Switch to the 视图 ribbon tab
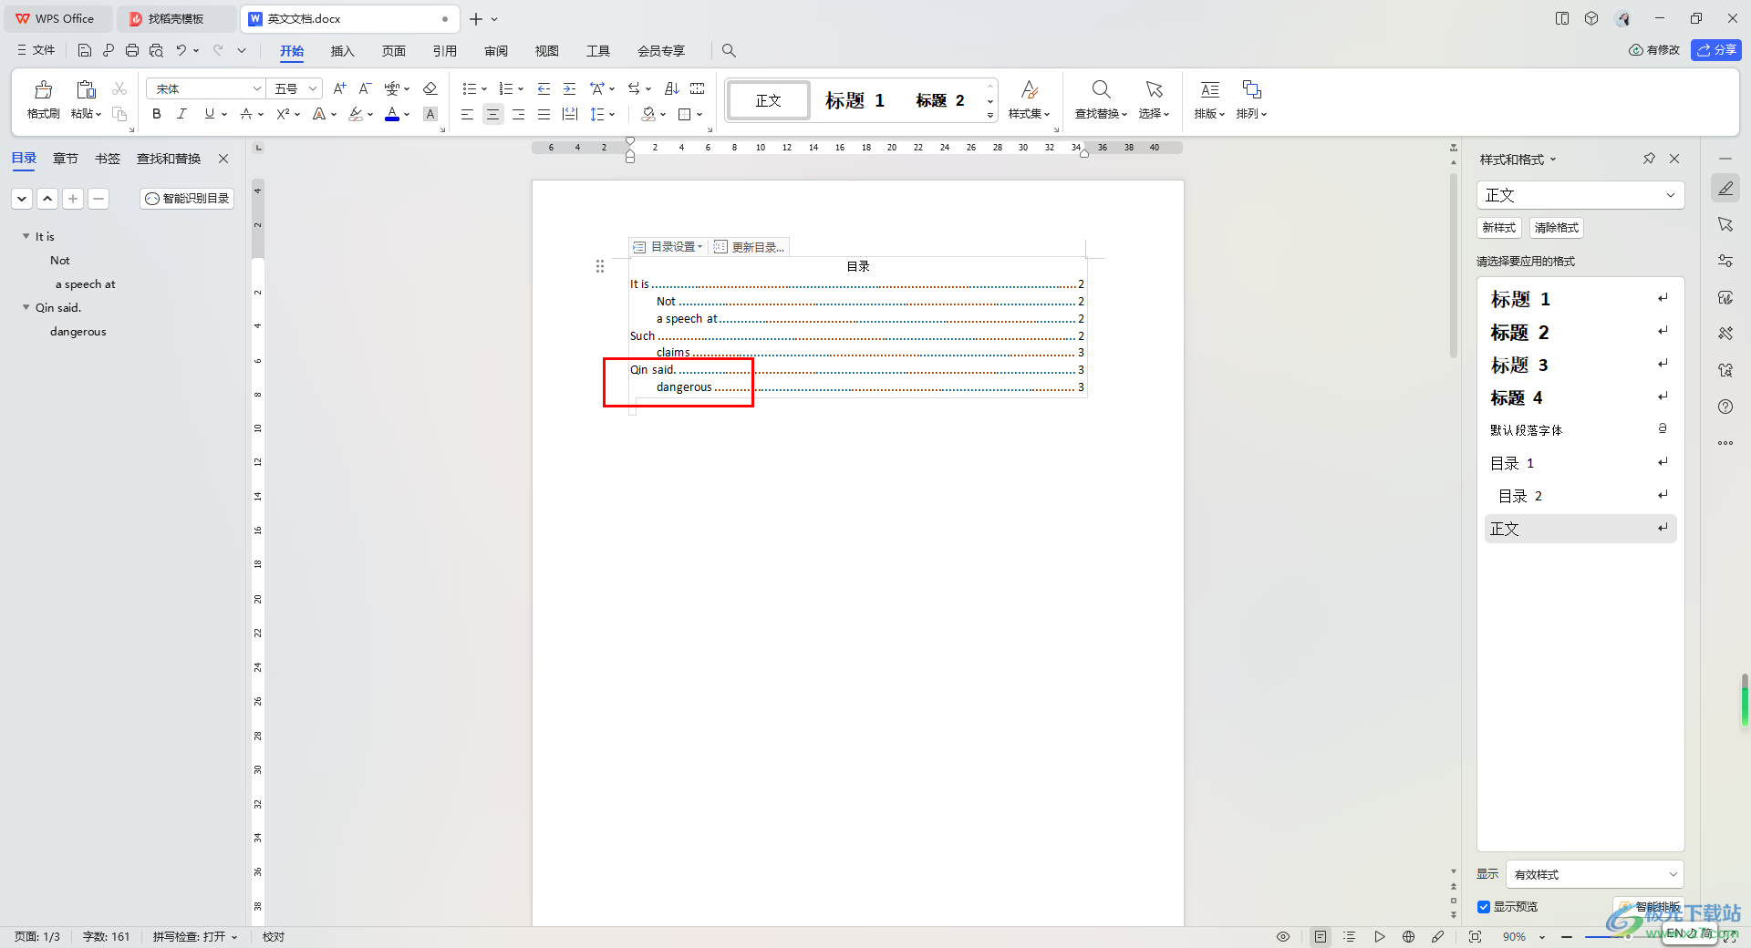 pos(546,51)
